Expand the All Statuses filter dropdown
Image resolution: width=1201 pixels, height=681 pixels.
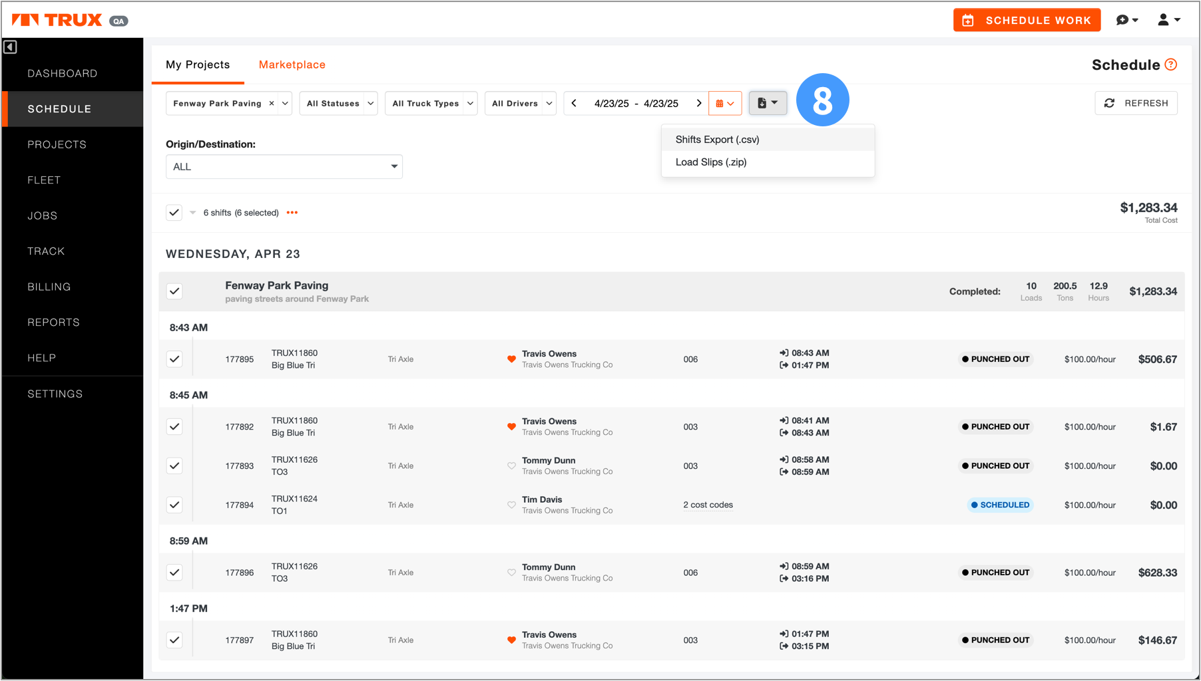[338, 103]
